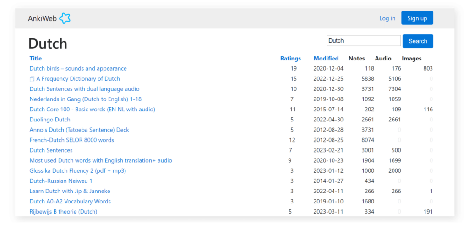Focus the search field containing Dutch
The image size is (469, 225).
pos(363,41)
